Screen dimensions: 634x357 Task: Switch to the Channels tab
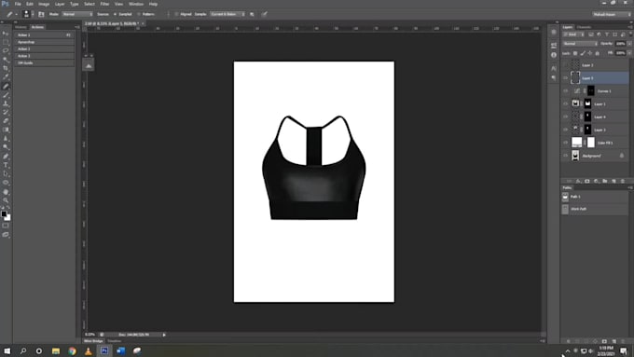[x=584, y=27]
